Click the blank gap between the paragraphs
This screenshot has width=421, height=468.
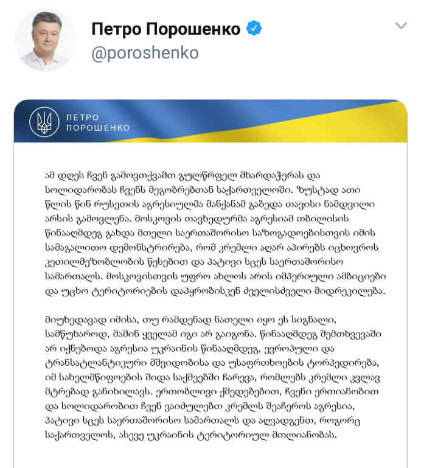[x=211, y=306]
